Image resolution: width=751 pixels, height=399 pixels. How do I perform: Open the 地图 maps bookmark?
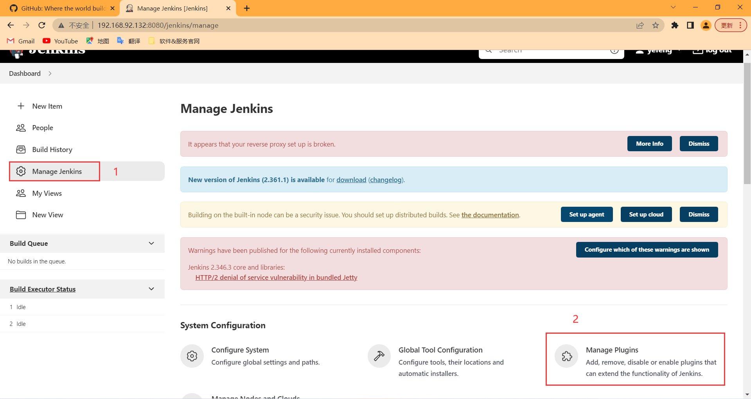[97, 41]
